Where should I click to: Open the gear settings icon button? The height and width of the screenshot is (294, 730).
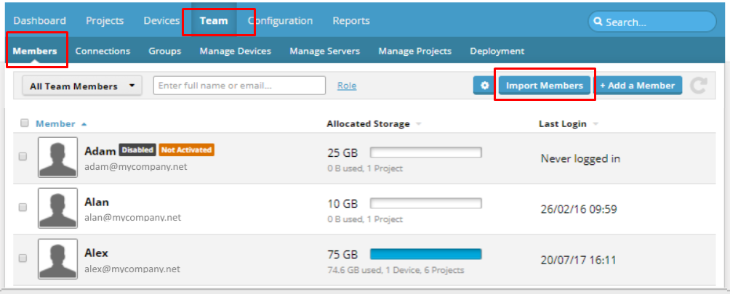click(x=485, y=86)
